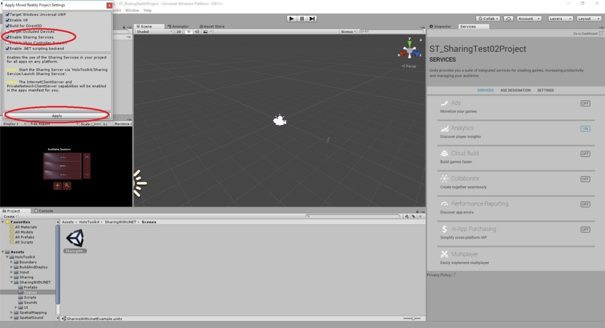This screenshot has height=328, width=605.
Task: Open scene effects image icon
Action: (x=206, y=32)
